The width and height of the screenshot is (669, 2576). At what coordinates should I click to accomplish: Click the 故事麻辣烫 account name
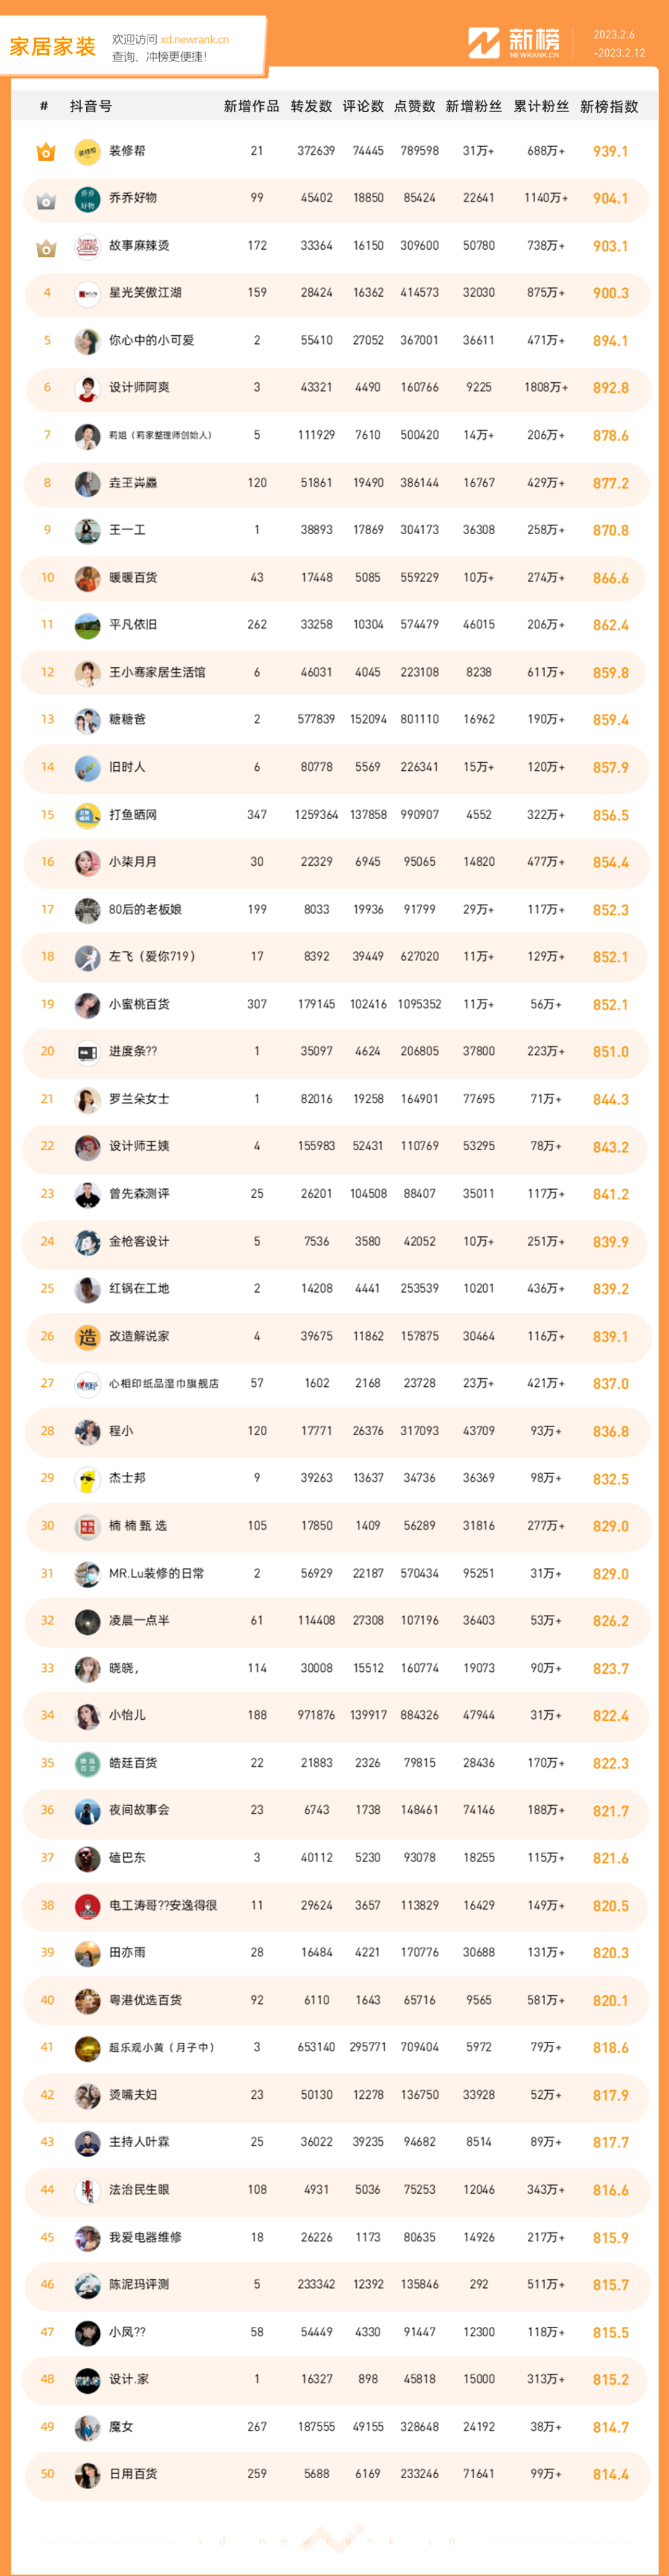coord(139,246)
